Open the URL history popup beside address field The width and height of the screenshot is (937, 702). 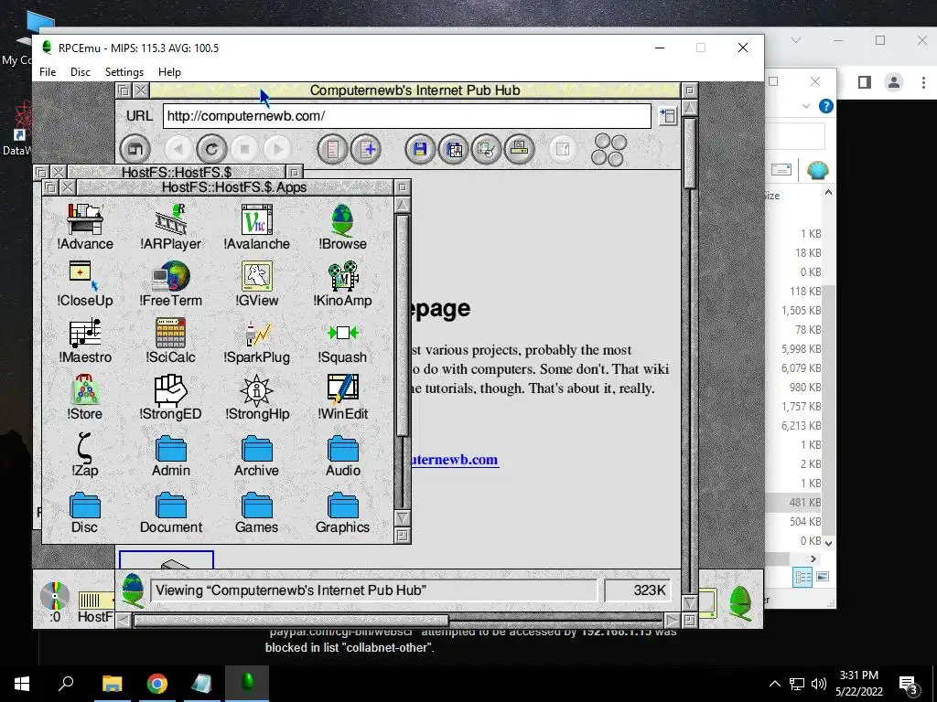[x=667, y=116]
